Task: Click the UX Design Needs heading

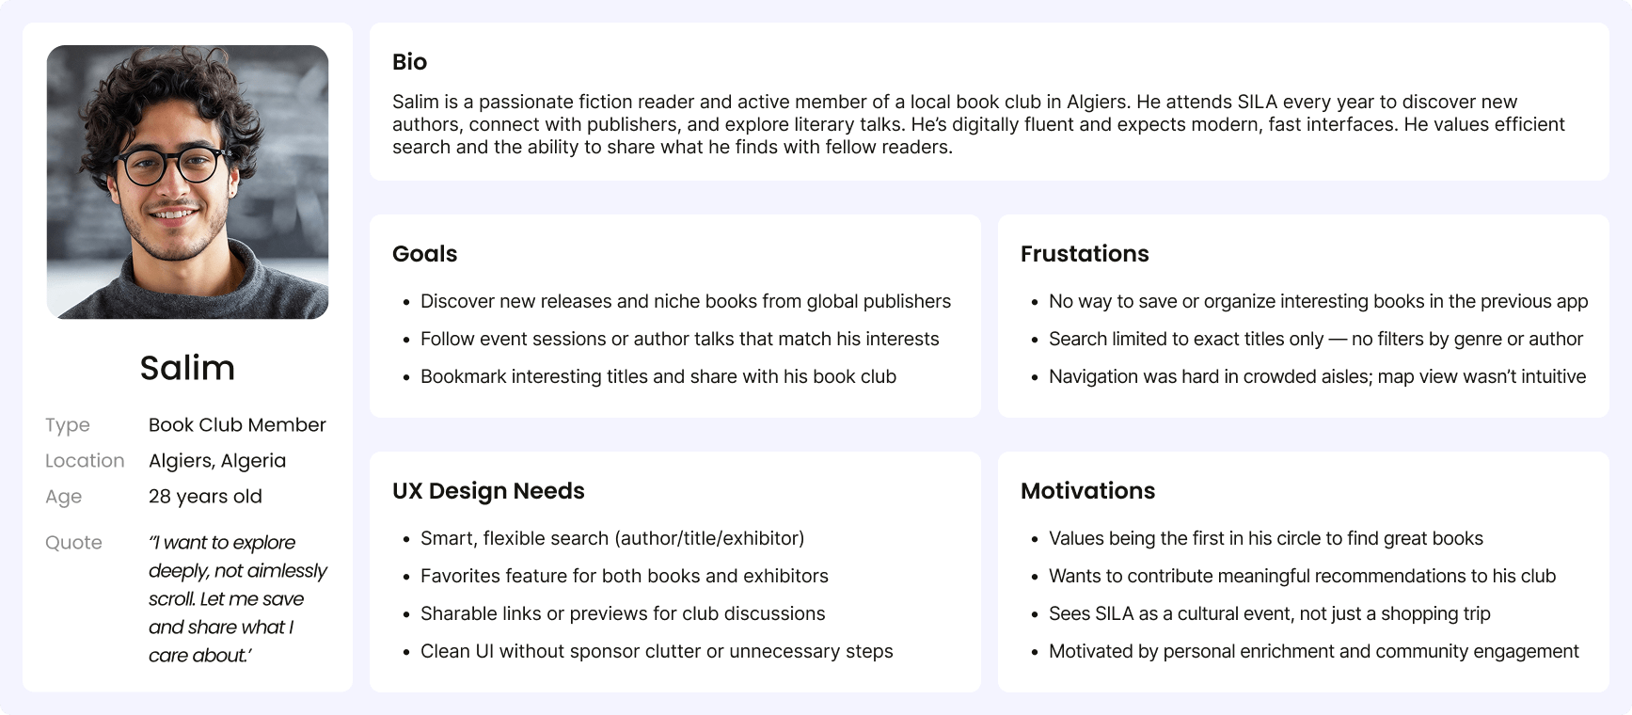Action: pos(488,491)
